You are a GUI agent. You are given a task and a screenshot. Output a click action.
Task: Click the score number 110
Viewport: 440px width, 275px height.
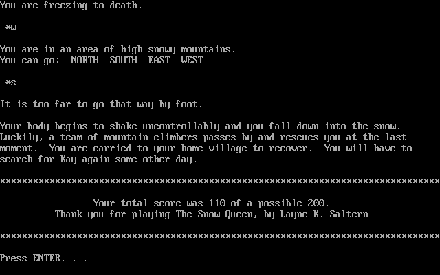click(217, 203)
